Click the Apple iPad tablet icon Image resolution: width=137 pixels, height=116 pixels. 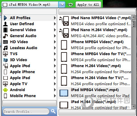point(5,78)
